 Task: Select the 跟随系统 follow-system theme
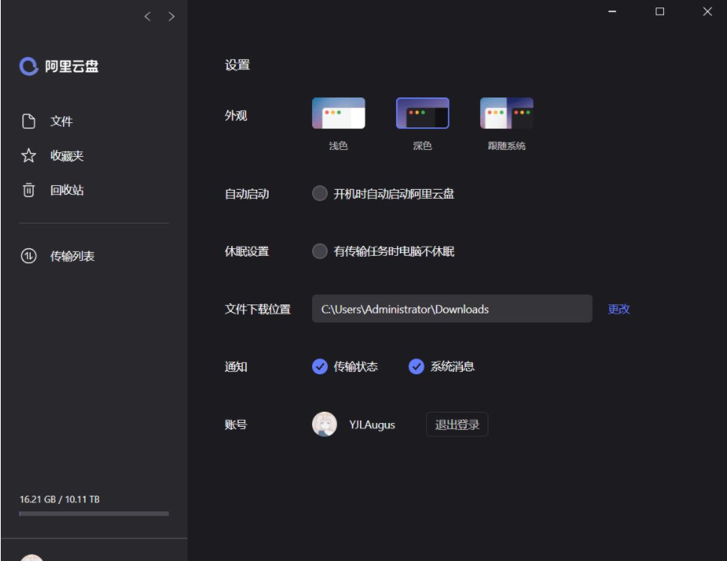tap(506, 112)
